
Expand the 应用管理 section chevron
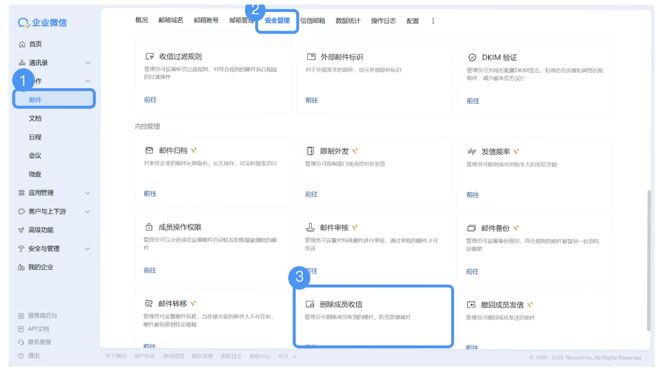click(87, 193)
